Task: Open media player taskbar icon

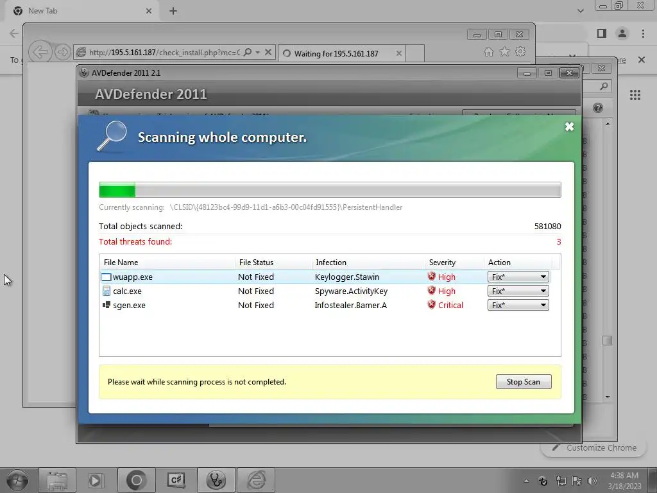Action: tap(96, 480)
